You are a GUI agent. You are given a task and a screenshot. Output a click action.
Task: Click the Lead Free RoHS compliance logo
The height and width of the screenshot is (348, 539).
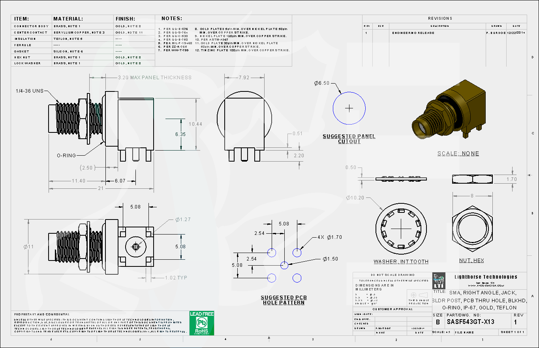[x=202, y=323]
